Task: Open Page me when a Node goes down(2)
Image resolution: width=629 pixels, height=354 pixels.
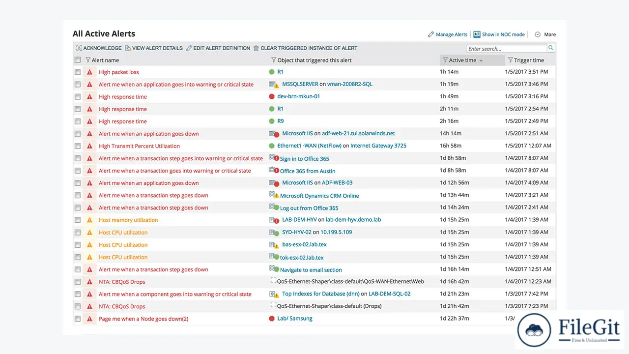Action: click(x=143, y=319)
